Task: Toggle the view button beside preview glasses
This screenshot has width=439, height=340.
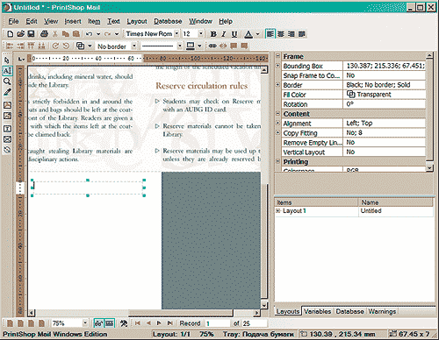Action: coord(109,323)
